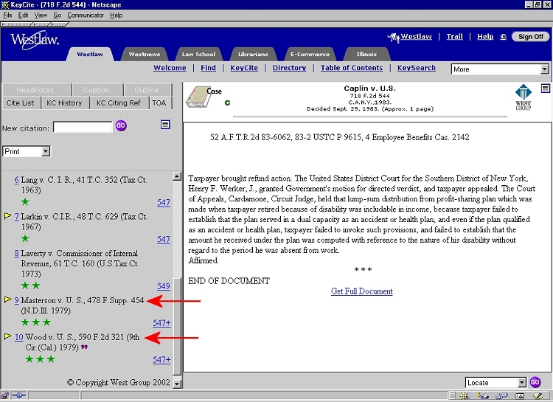The height and width of the screenshot is (402, 553).
Task: Click the citation list scrollbar up arrow
Action: click(177, 176)
